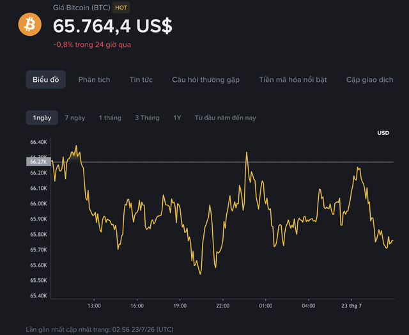Open the Tin tức tab
This screenshot has height=335, width=409.
[x=141, y=79]
